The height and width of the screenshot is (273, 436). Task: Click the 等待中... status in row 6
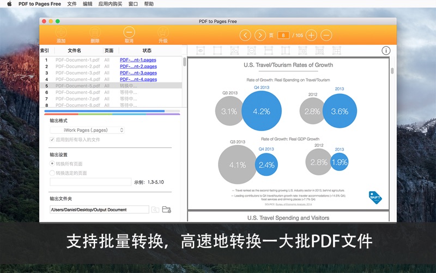tap(129, 92)
